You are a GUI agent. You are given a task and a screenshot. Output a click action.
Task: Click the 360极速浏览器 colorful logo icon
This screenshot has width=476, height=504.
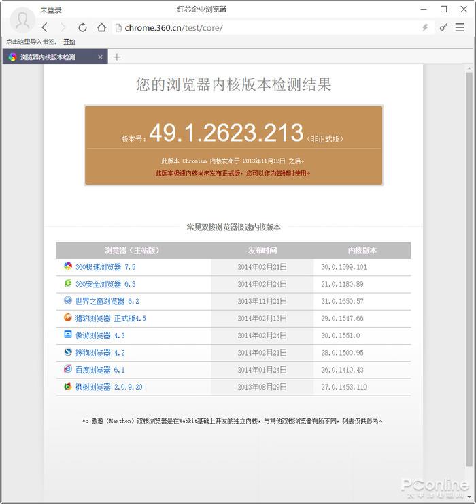(x=68, y=266)
